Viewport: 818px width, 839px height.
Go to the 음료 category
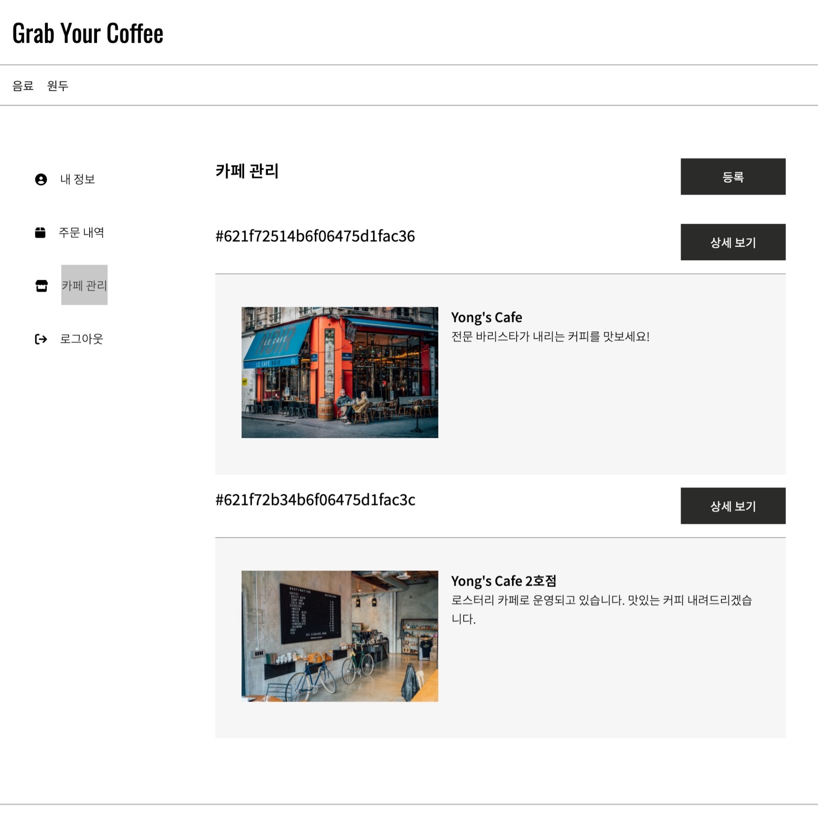[23, 86]
